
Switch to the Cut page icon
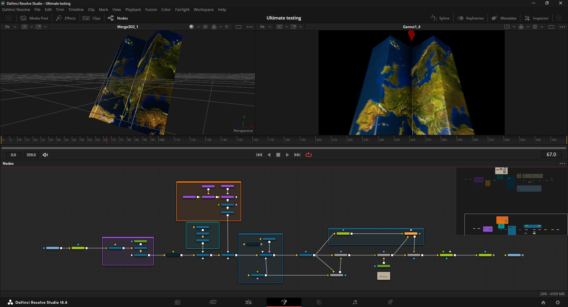pos(213,302)
